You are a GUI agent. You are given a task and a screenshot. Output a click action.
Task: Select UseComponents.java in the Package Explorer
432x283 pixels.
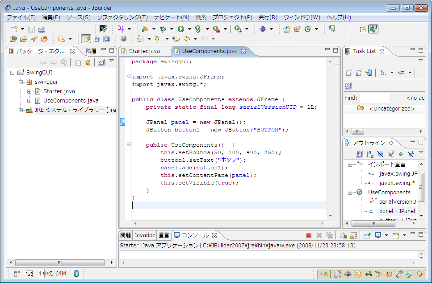[71, 101]
